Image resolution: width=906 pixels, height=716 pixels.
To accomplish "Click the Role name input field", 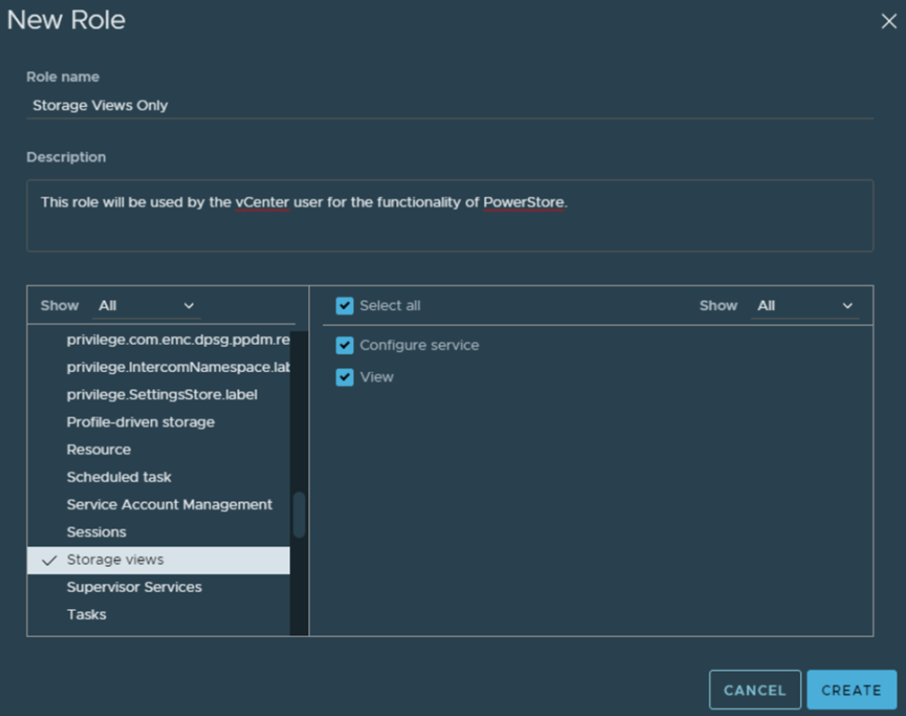I will coord(449,105).
